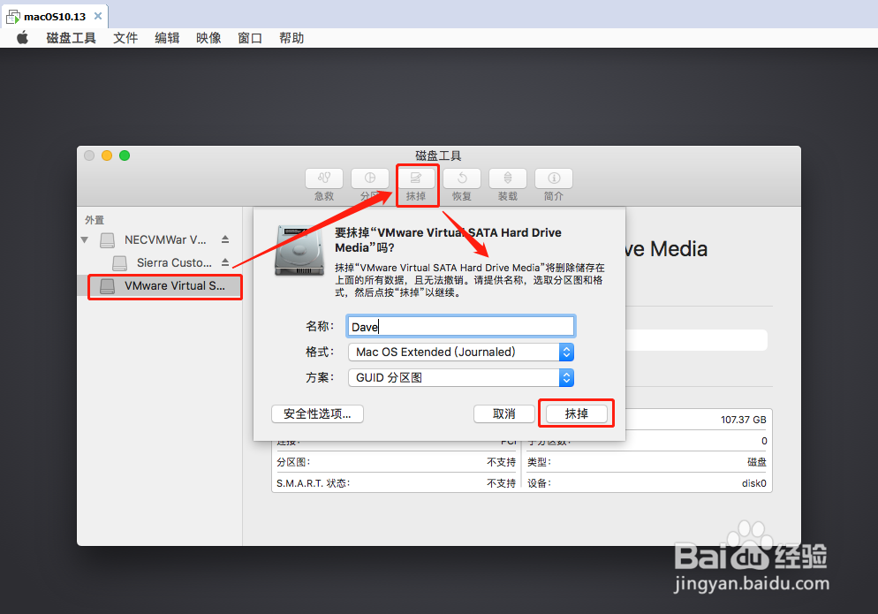878x614 pixels.
Task: Open the 格式 Mac OS Extended (Journaled) dropdown
Action: (461, 352)
